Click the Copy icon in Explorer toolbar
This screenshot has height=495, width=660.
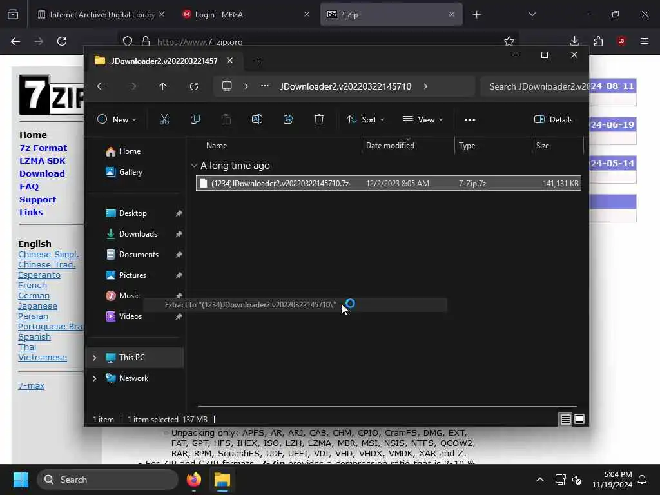click(195, 119)
